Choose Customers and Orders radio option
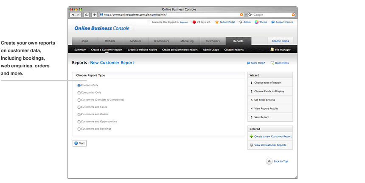This screenshot has width=365, height=183. (x=79, y=114)
